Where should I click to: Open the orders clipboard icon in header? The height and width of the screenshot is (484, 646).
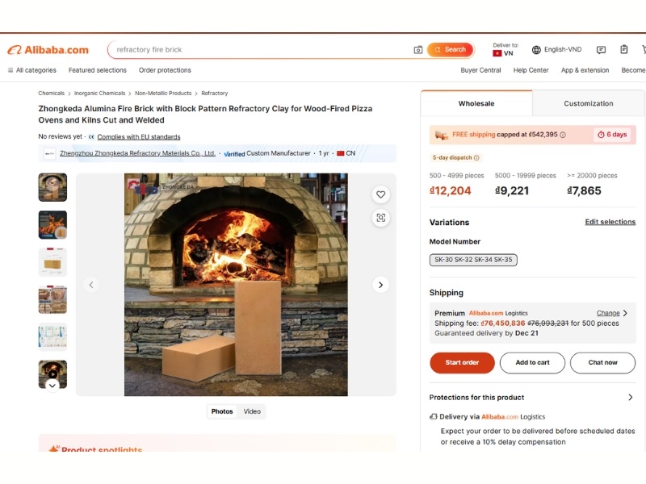[x=623, y=50]
